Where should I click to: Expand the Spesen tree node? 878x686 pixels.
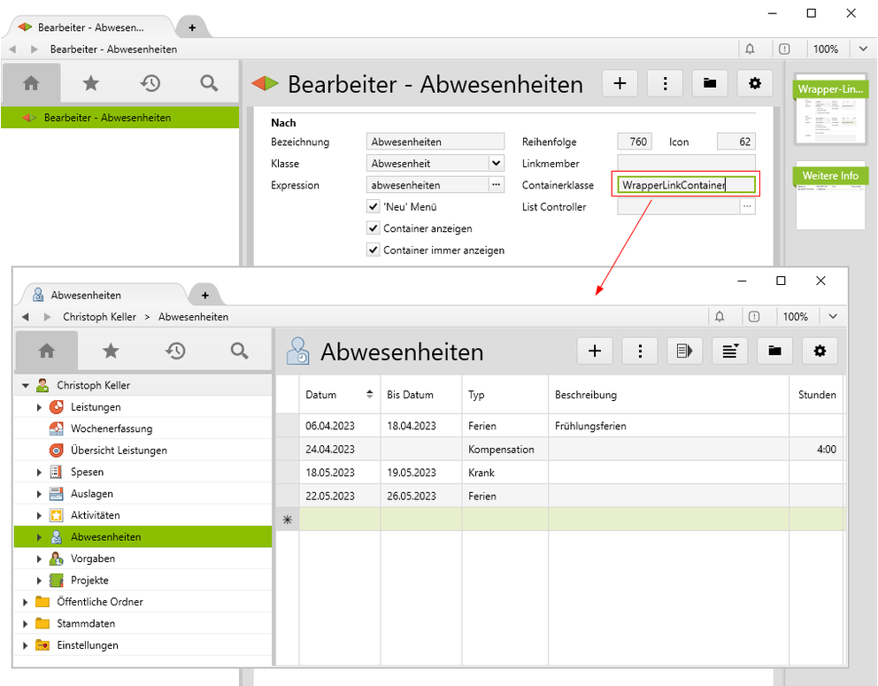pyautogui.click(x=39, y=473)
